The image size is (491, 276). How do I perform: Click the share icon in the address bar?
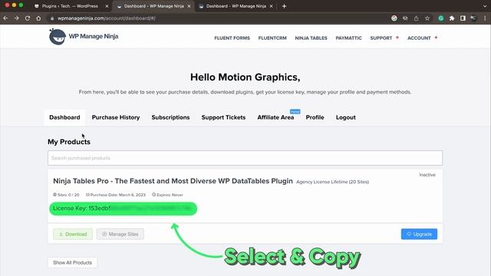pos(416,18)
